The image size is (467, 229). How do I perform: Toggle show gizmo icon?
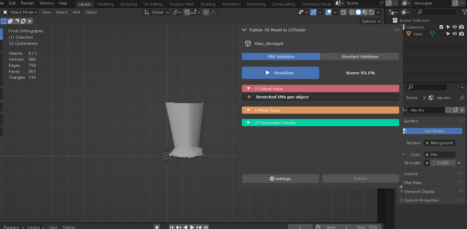pos(313,12)
